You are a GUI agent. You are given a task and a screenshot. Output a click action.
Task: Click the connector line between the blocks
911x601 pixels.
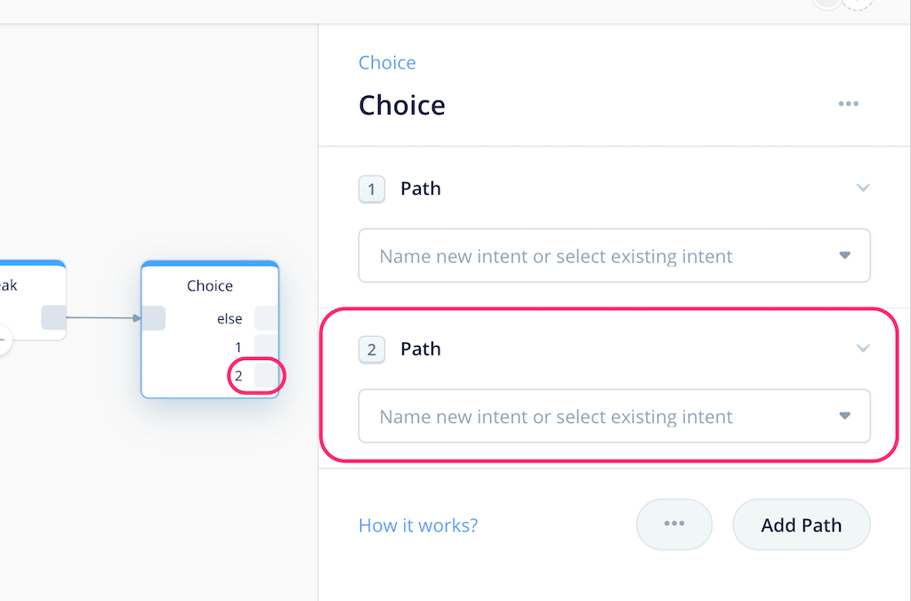102,317
